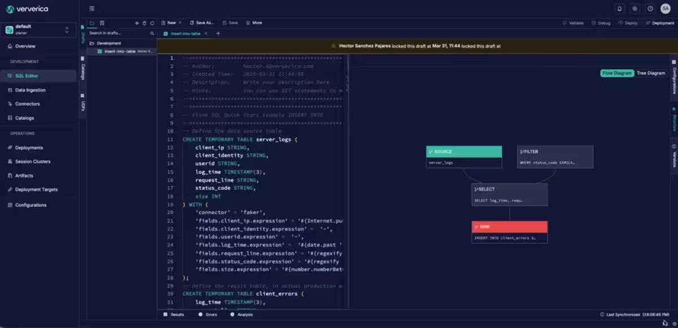The image size is (678, 328).
Task: Select the folder view icon in drafts panel
Action: coord(92,23)
